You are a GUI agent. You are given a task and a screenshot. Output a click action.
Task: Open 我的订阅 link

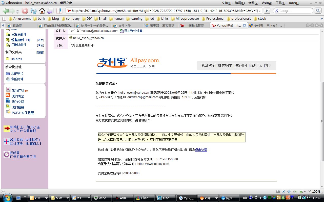[x=18, y=91]
